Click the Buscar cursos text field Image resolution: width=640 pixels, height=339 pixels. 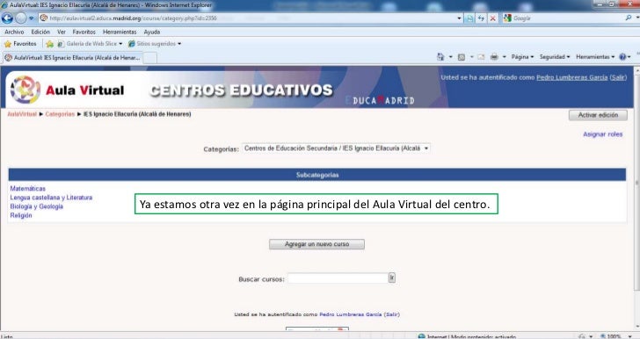[x=338, y=278]
